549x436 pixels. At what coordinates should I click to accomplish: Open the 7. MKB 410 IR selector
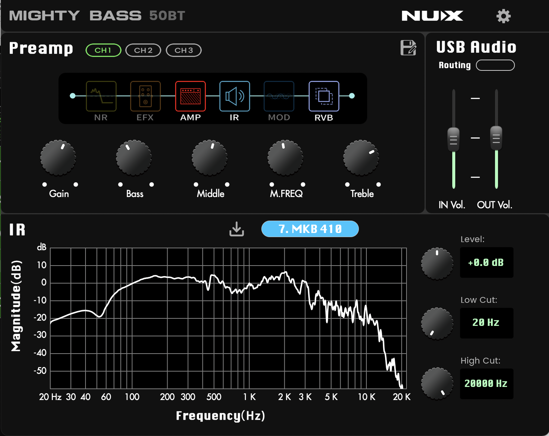click(310, 229)
